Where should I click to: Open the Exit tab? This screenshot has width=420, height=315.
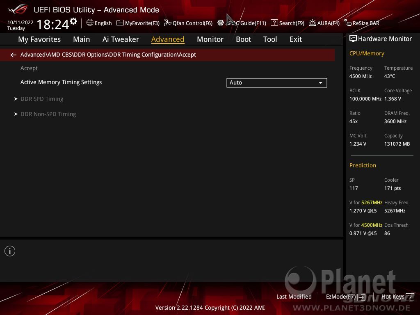click(x=296, y=39)
